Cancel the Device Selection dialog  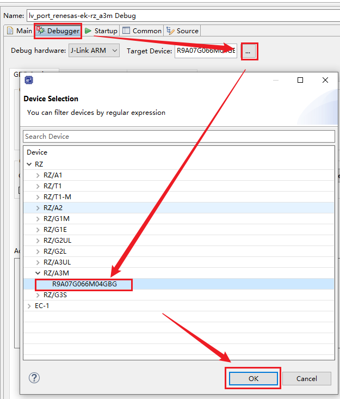306,378
